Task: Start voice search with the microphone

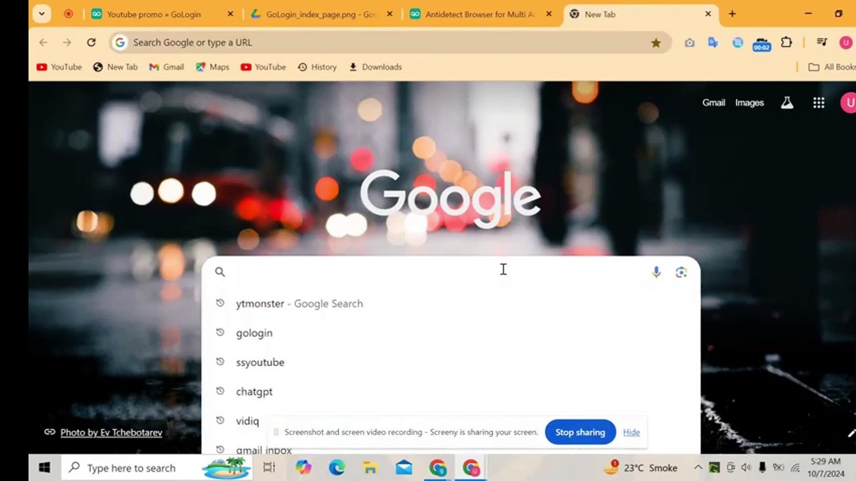Action: [656, 272]
